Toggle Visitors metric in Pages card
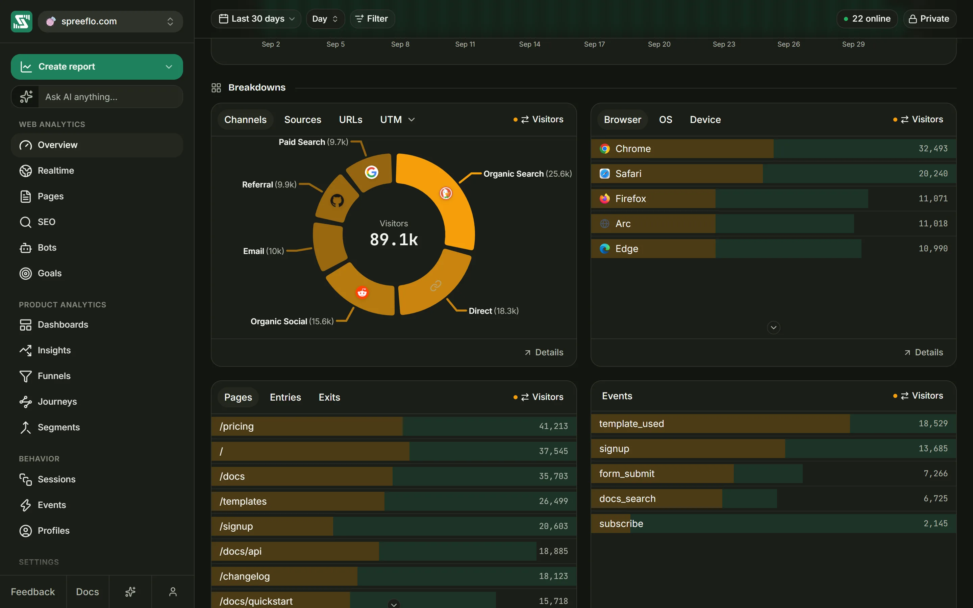973x608 pixels. 539,397
